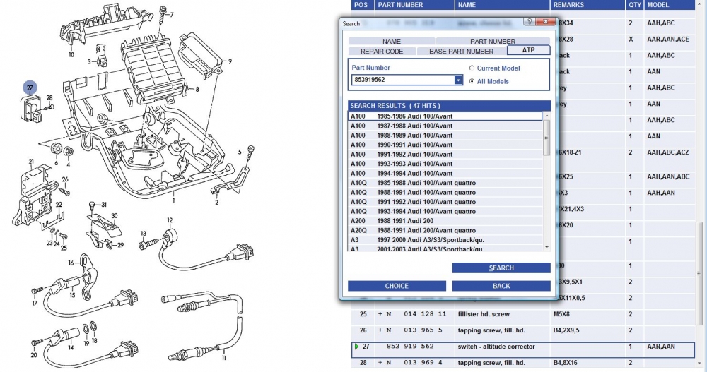Click callout number 28 in the diagram
The width and height of the screenshot is (707, 372).
pos(49,97)
